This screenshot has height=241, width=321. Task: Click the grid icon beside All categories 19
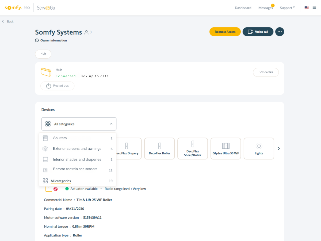45,181
